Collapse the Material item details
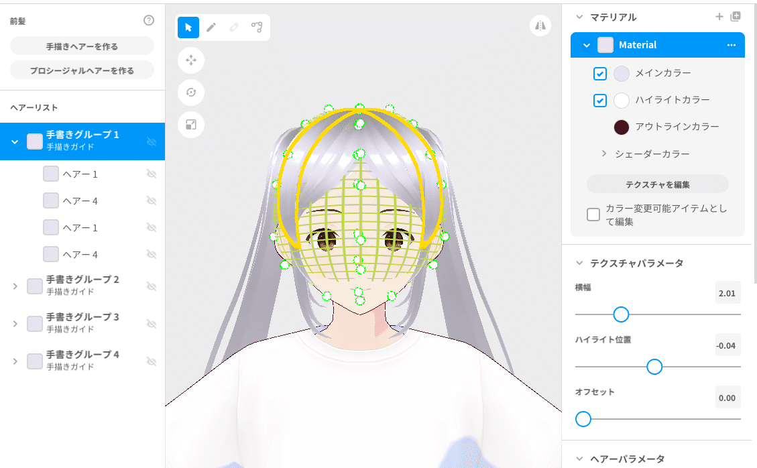This screenshot has height=468, width=757. tap(587, 46)
